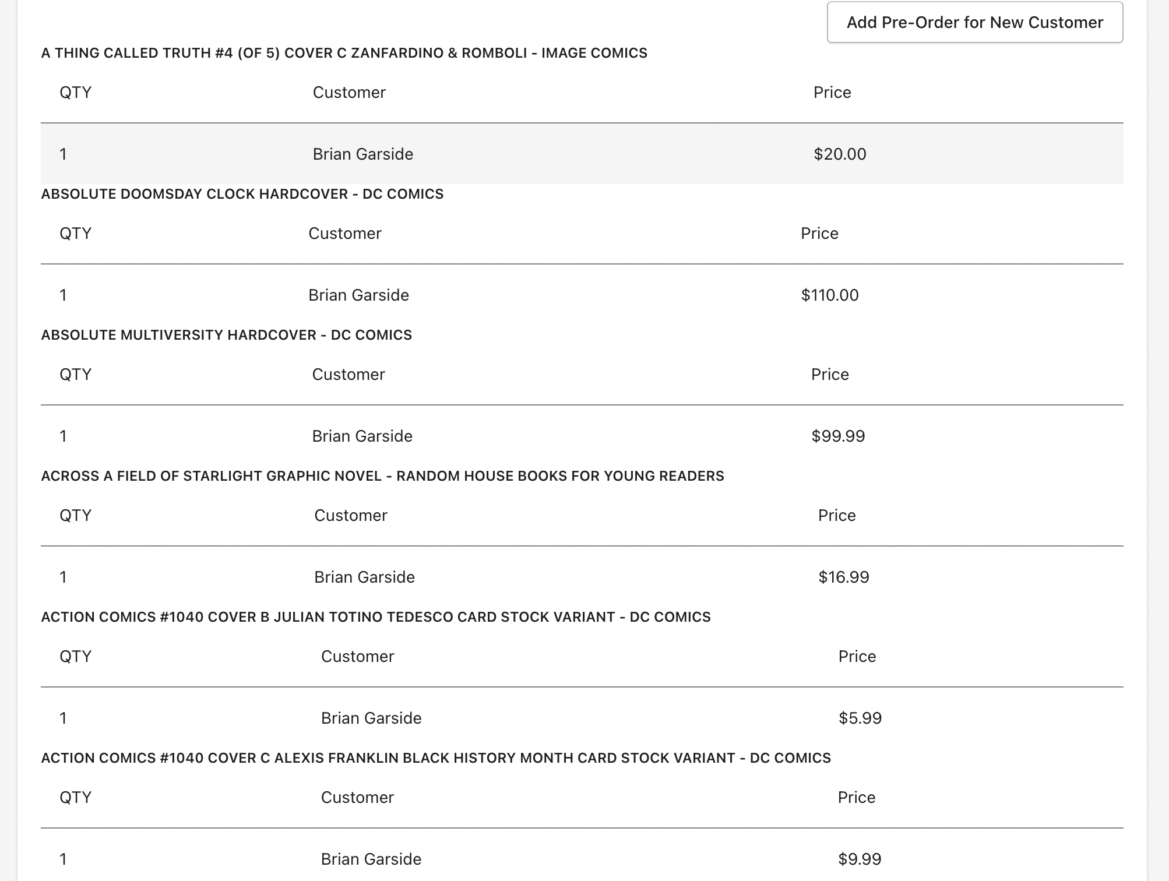Click Add Pre-Order for New Customer button
1169x881 pixels.
click(x=975, y=22)
